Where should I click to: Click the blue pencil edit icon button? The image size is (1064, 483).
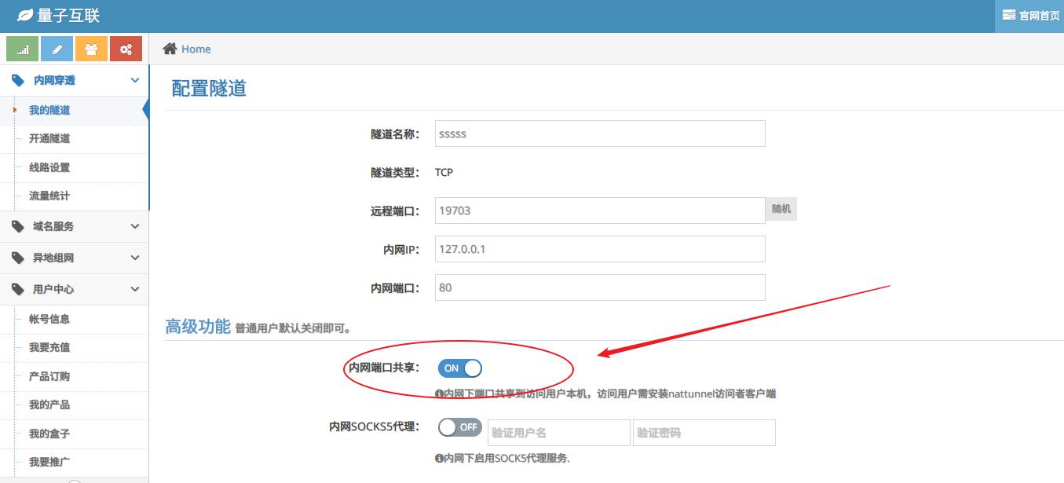(x=57, y=49)
